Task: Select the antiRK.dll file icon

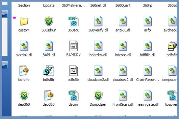Action: coord(123,21)
